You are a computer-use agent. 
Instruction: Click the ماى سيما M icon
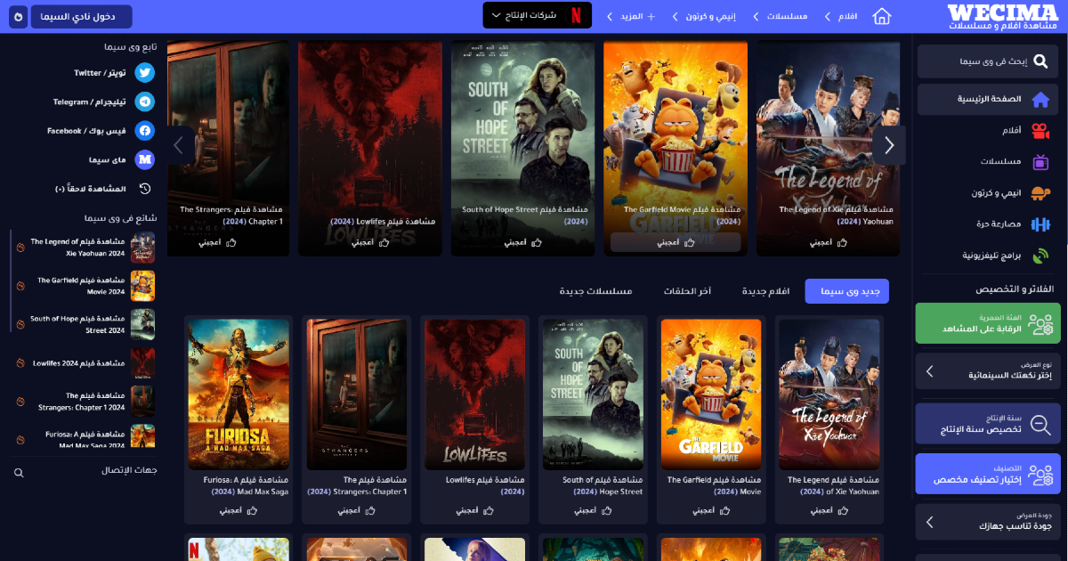tap(145, 159)
